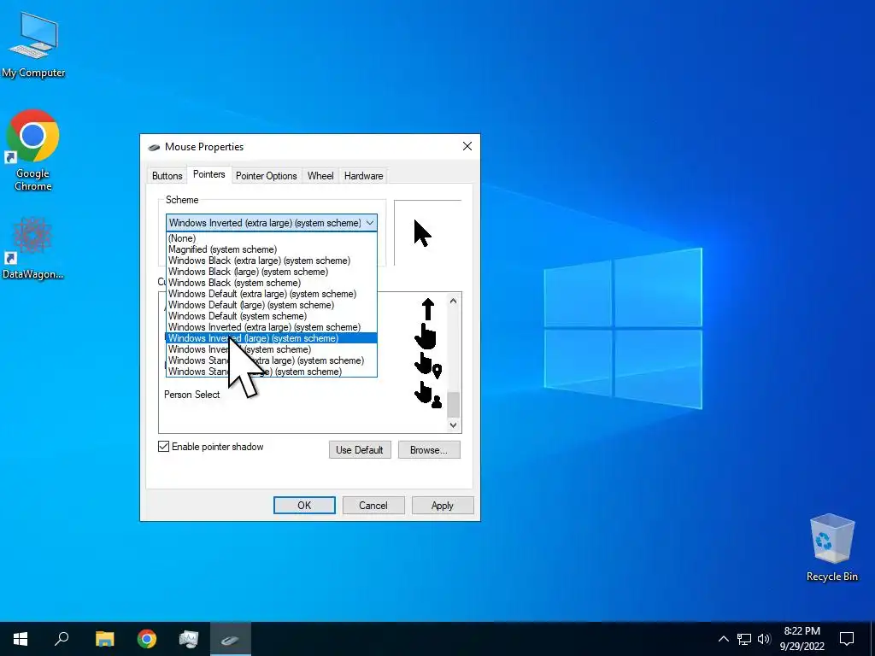The image size is (875, 656).
Task: Open the Recycle Bin
Action: click(831, 548)
